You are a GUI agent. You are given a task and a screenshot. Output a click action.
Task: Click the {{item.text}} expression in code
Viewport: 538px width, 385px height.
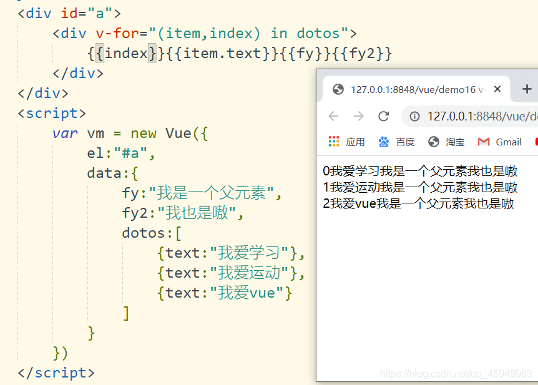pos(222,54)
